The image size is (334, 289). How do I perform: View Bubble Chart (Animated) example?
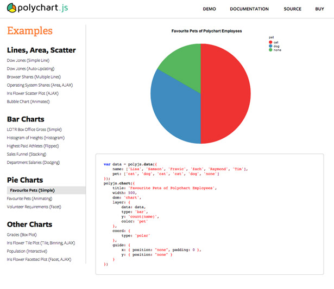coord(28,101)
